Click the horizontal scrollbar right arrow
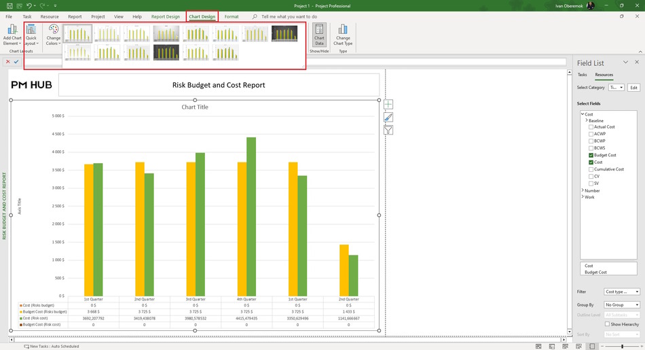645x350 pixels. click(x=564, y=340)
